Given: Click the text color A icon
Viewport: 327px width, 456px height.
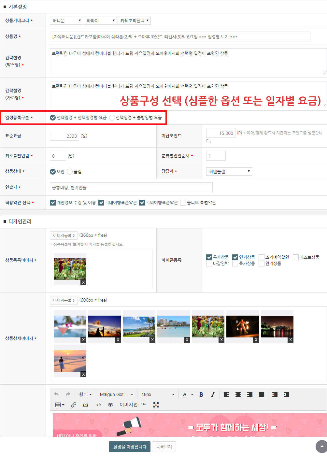Looking at the screenshot, I should [x=185, y=394].
